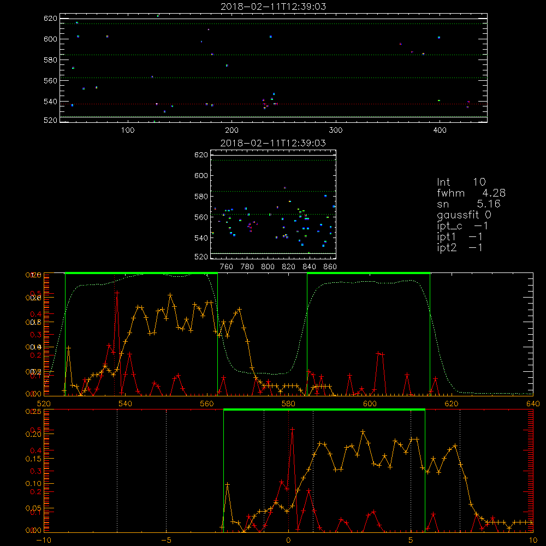Click x-axis label 760 on middle plot

(x=227, y=267)
